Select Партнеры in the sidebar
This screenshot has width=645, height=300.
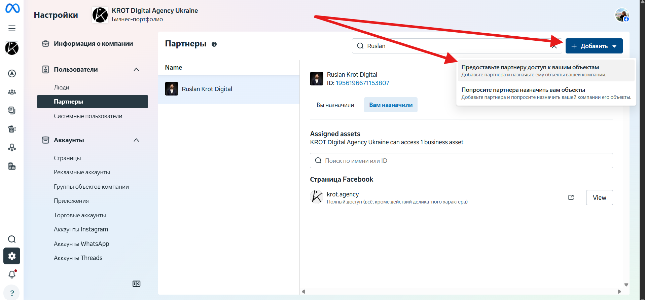(x=93, y=102)
